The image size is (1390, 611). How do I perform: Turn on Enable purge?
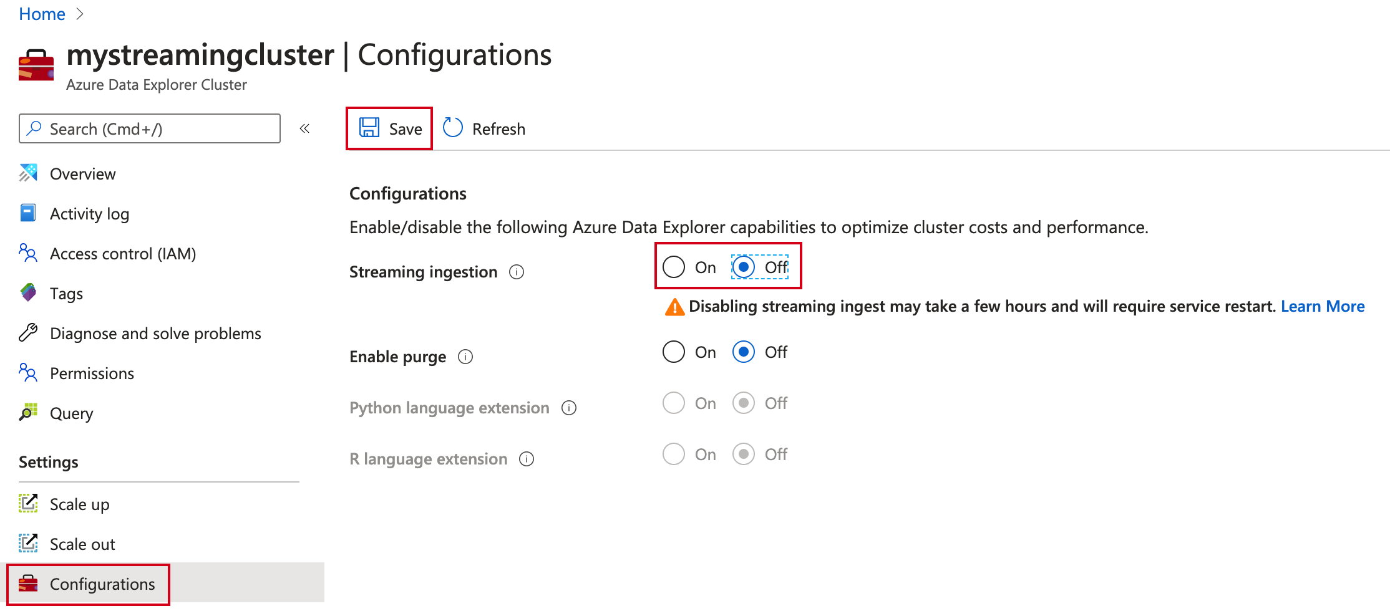tap(674, 352)
